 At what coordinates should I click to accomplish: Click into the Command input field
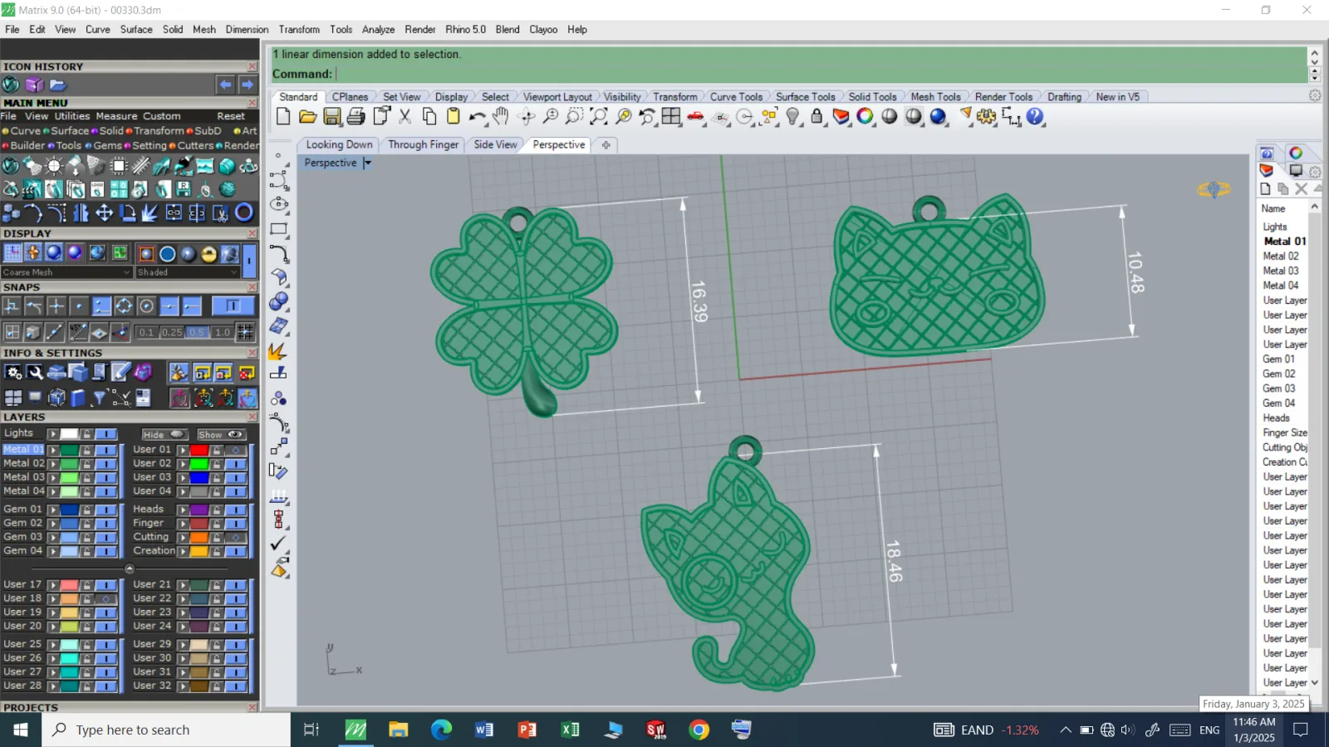818,74
